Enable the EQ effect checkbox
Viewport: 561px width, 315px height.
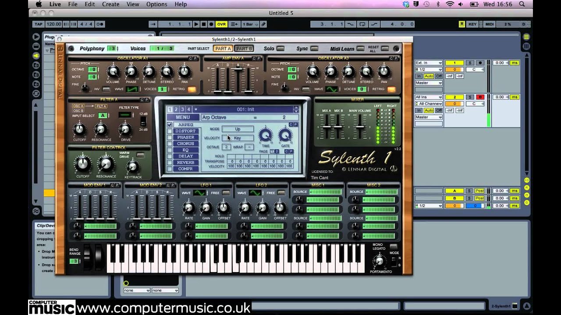[170, 150]
